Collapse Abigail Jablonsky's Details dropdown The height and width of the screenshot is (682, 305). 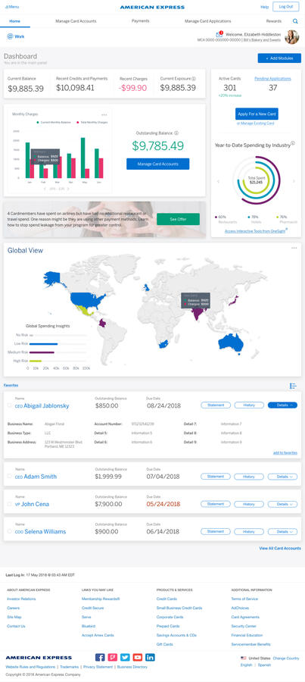click(x=282, y=405)
